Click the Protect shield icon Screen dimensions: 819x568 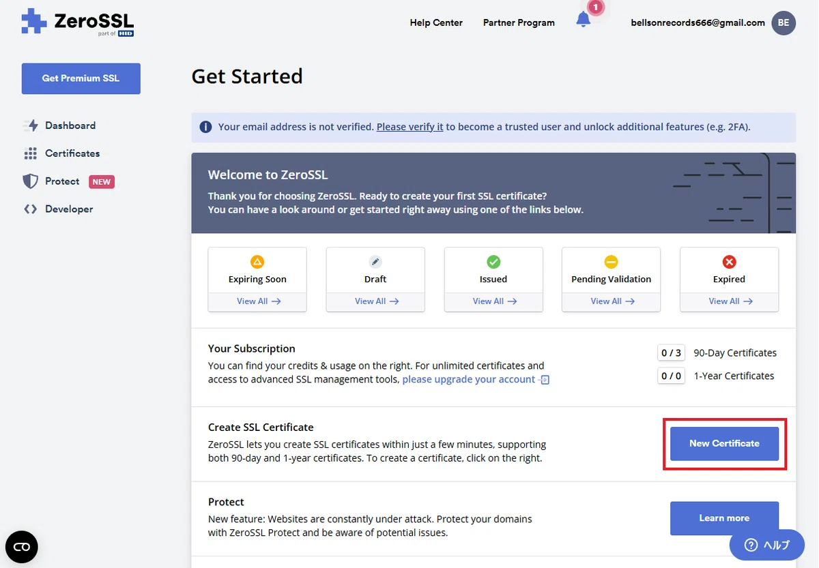tap(31, 181)
